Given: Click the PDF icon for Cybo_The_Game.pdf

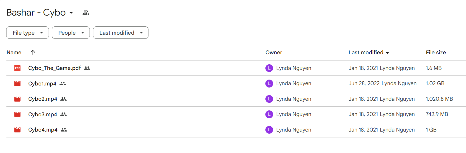Looking at the screenshot, I should click(x=17, y=68).
